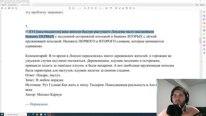The height and width of the screenshot is (116, 206).
Task: Click the purple document side panel icon
Action: [204, 45]
